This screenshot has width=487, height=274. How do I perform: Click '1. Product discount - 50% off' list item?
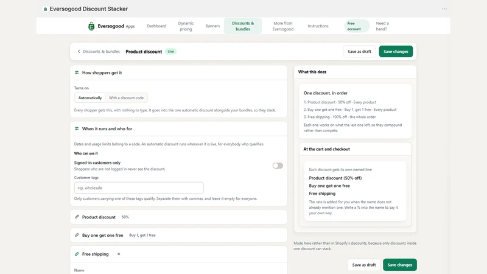340,102
